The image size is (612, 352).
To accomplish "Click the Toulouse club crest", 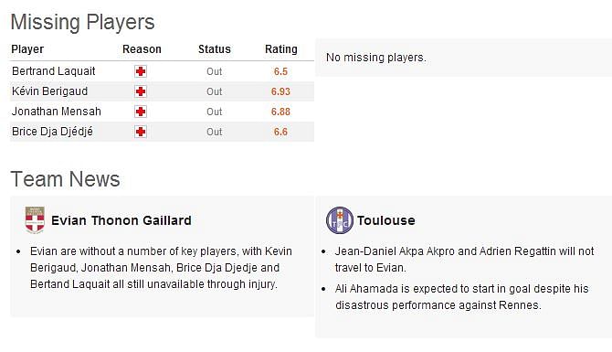I will click(x=340, y=220).
